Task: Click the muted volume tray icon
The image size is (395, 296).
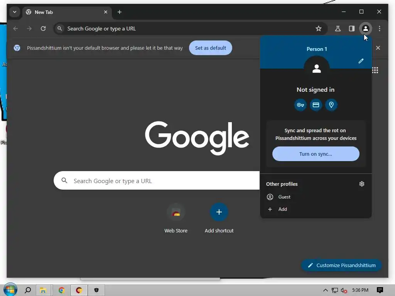Action: click(344, 290)
